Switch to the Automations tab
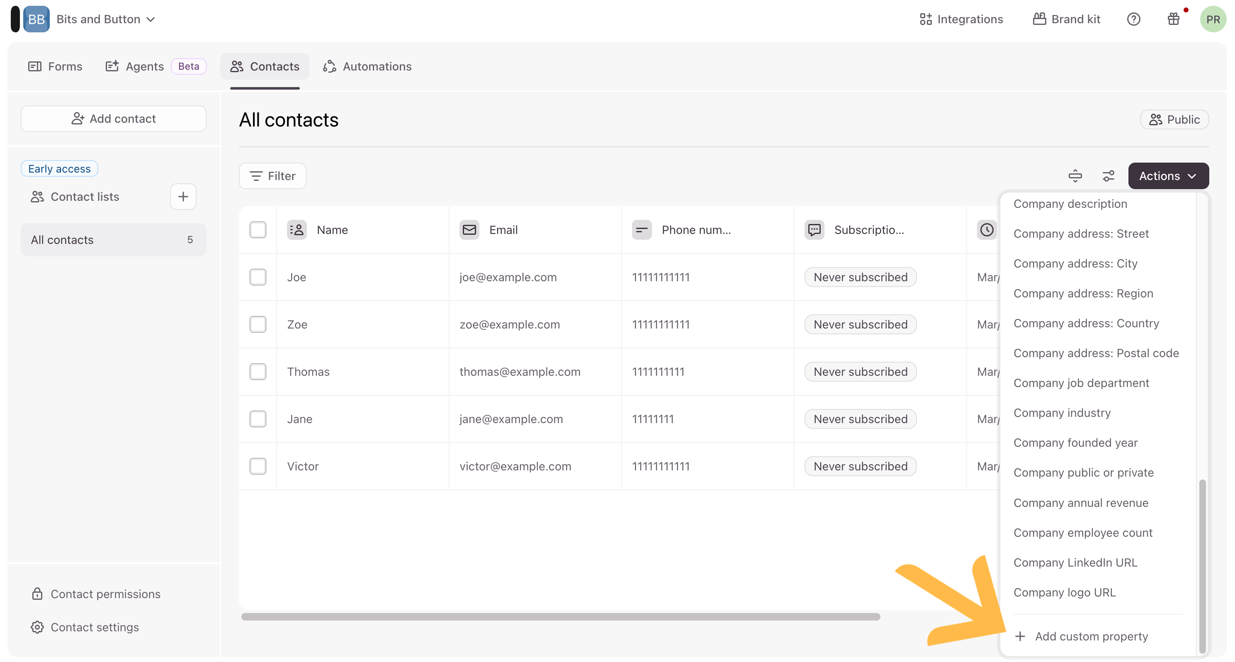This screenshot has height=662, width=1235. 367,66
